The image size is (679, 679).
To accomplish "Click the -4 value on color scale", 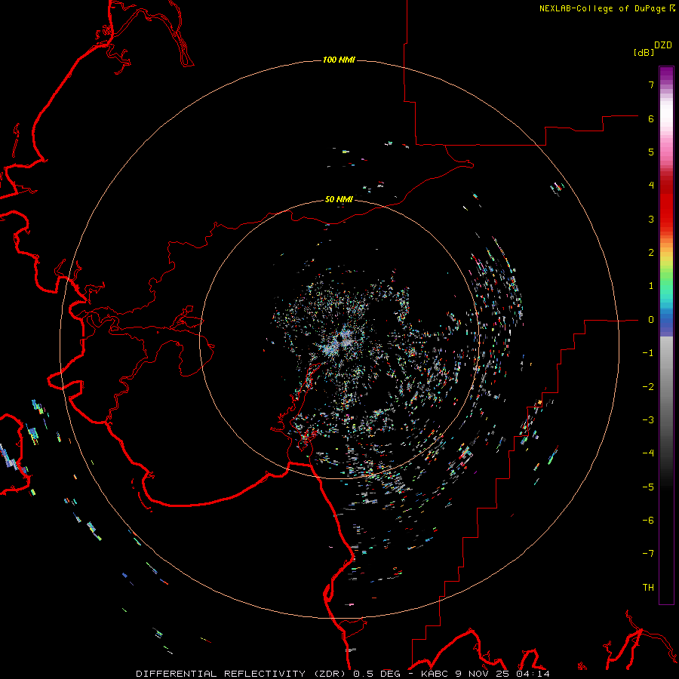I will point(648,453).
